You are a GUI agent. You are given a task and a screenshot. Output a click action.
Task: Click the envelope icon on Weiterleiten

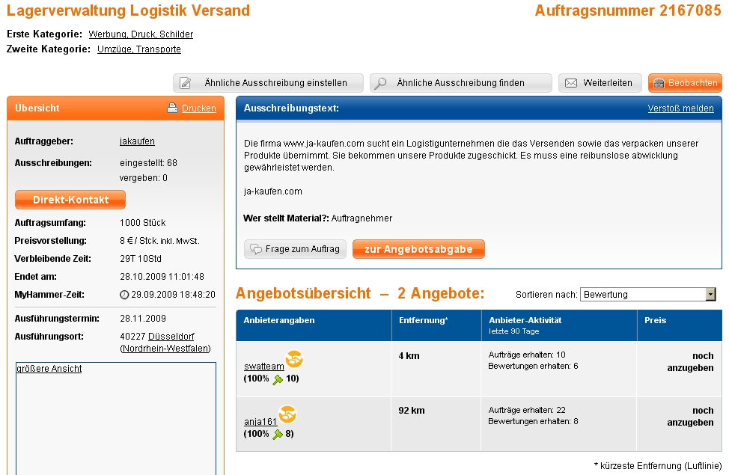click(x=570, y=83)
